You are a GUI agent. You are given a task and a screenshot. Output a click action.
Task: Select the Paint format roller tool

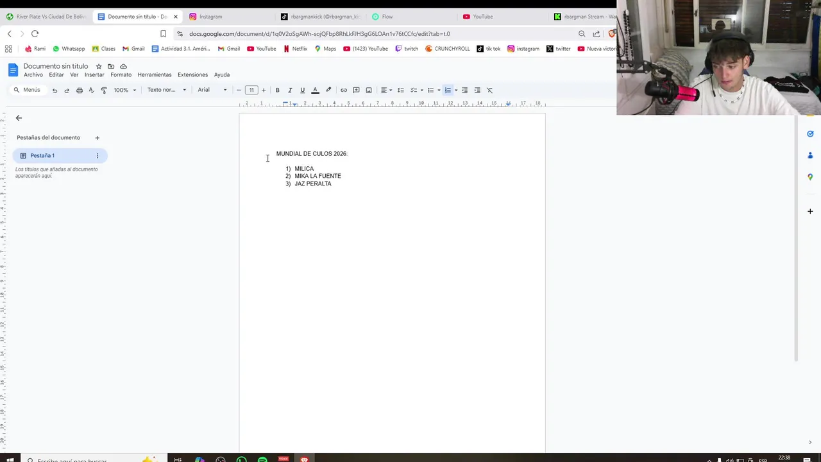click(x=104, y=90)
